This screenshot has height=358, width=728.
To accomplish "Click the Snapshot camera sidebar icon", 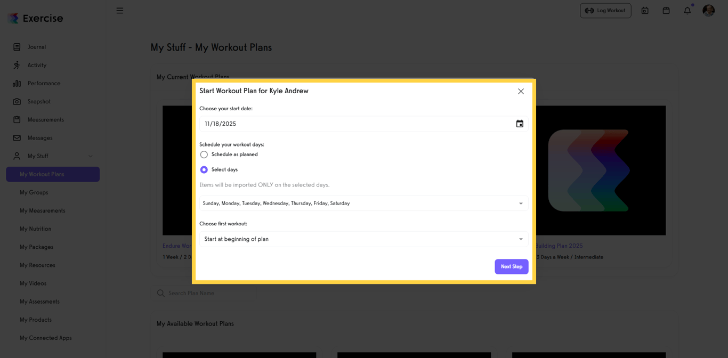I will [x=17, y=101].
